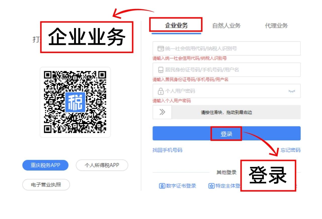This screenshot has width=322, height=219.
Task: Open the 忘记密码 link
Action: pyautogui.click(x=291, y=150)
